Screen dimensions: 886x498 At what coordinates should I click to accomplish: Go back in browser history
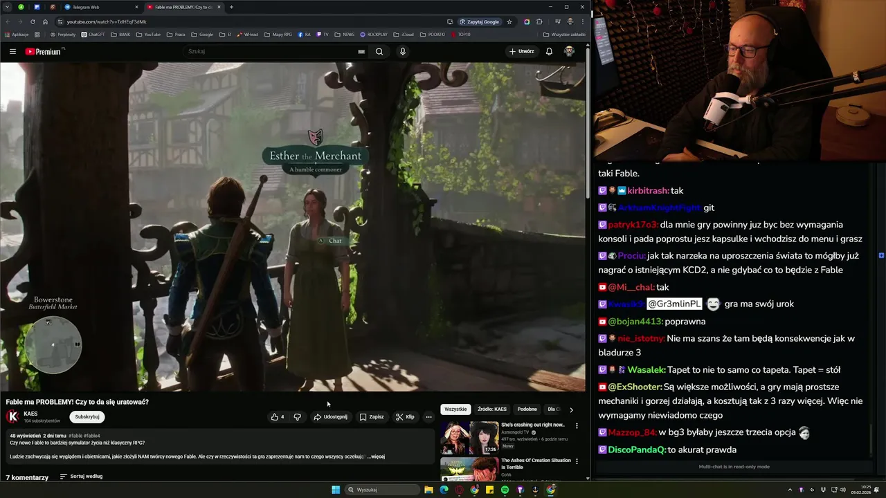[x=7, y=21]
